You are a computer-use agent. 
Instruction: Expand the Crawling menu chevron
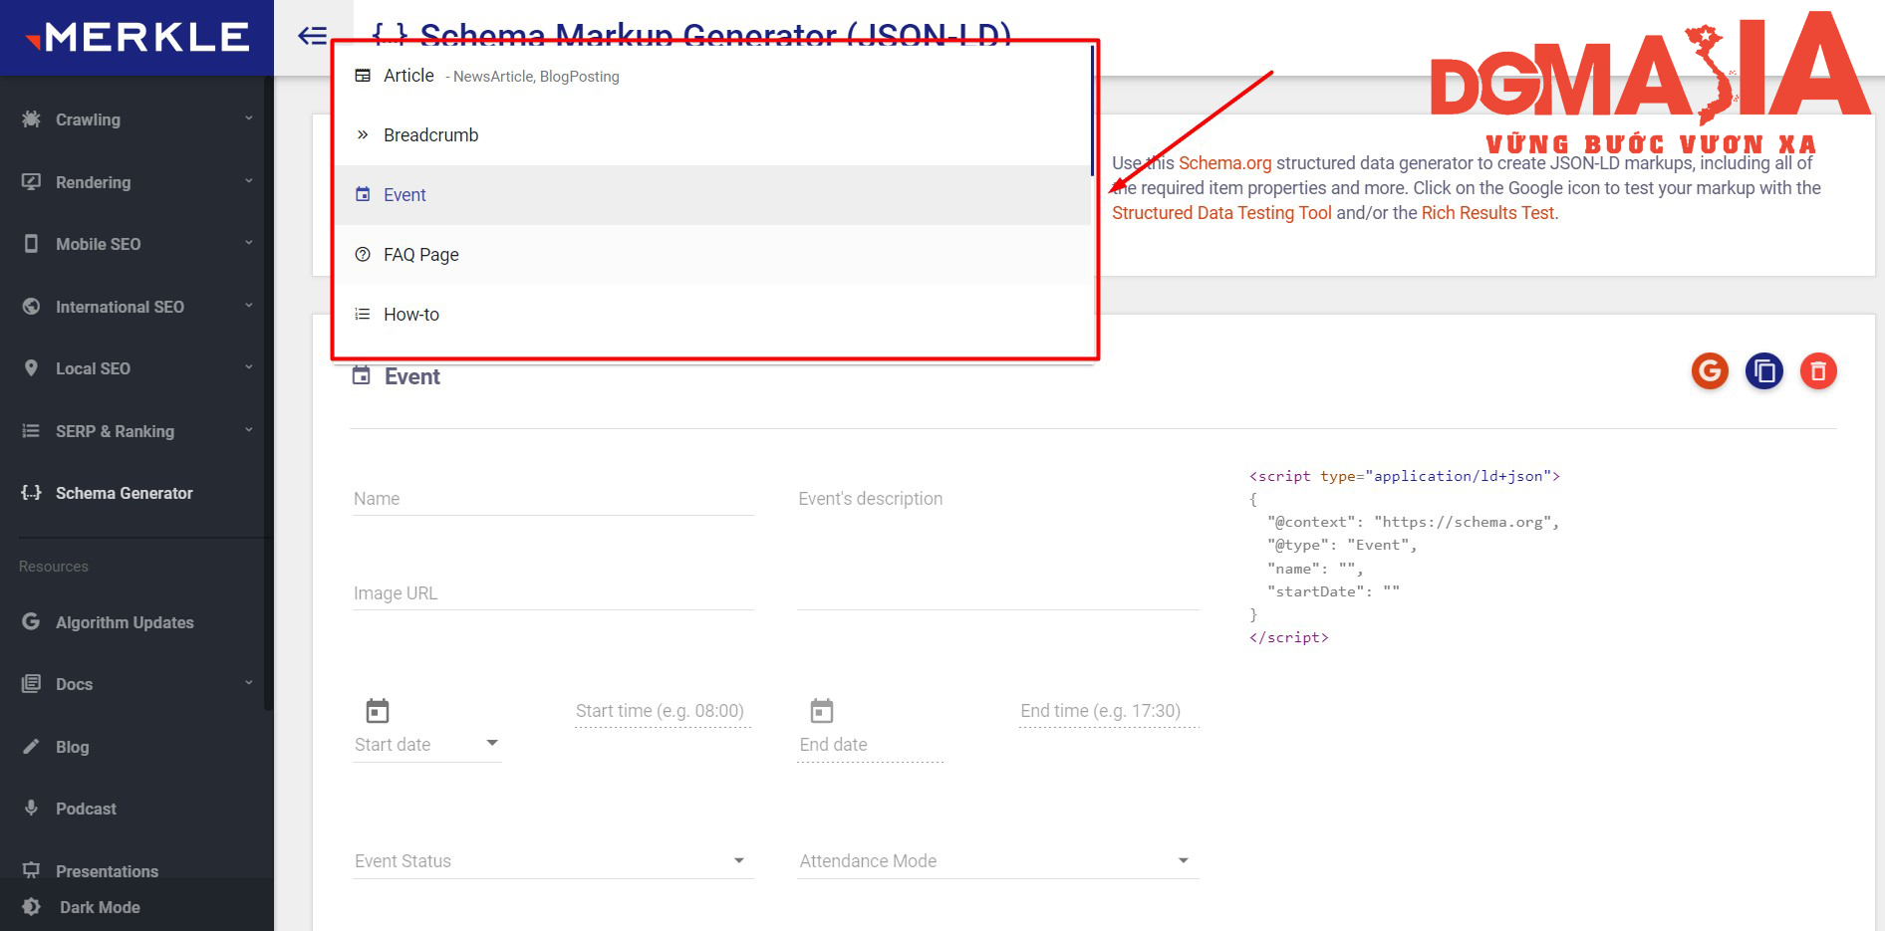249,118
